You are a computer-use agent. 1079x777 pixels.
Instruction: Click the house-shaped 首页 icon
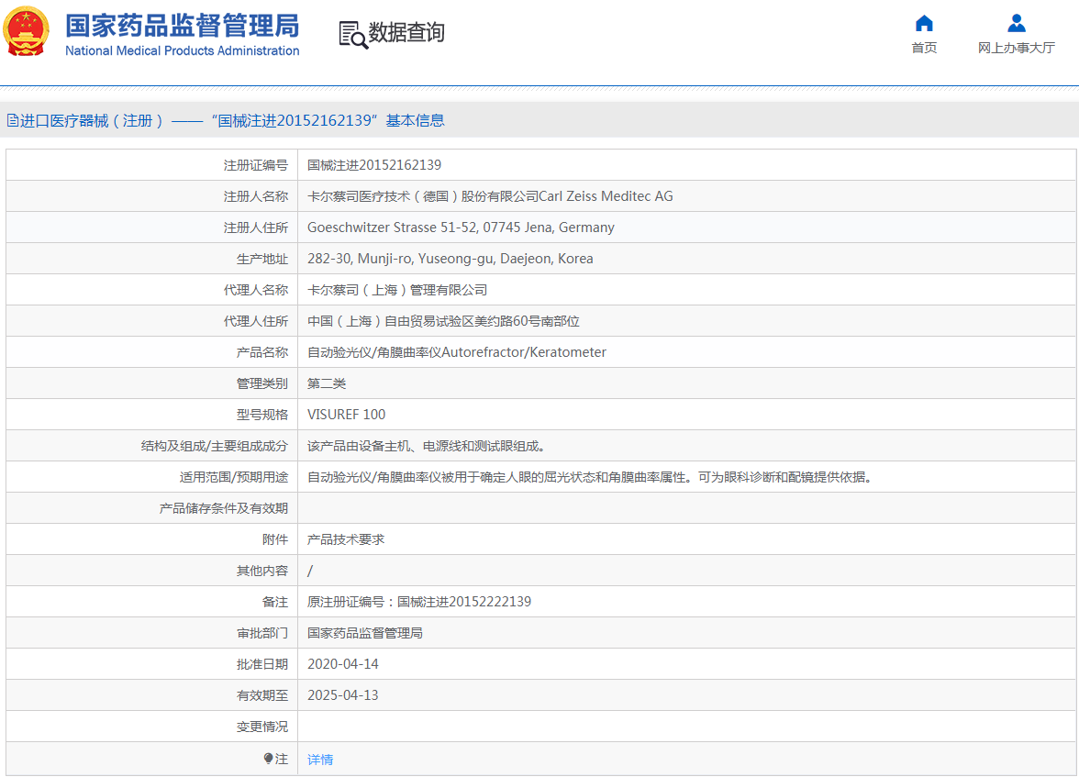[924, 23]
